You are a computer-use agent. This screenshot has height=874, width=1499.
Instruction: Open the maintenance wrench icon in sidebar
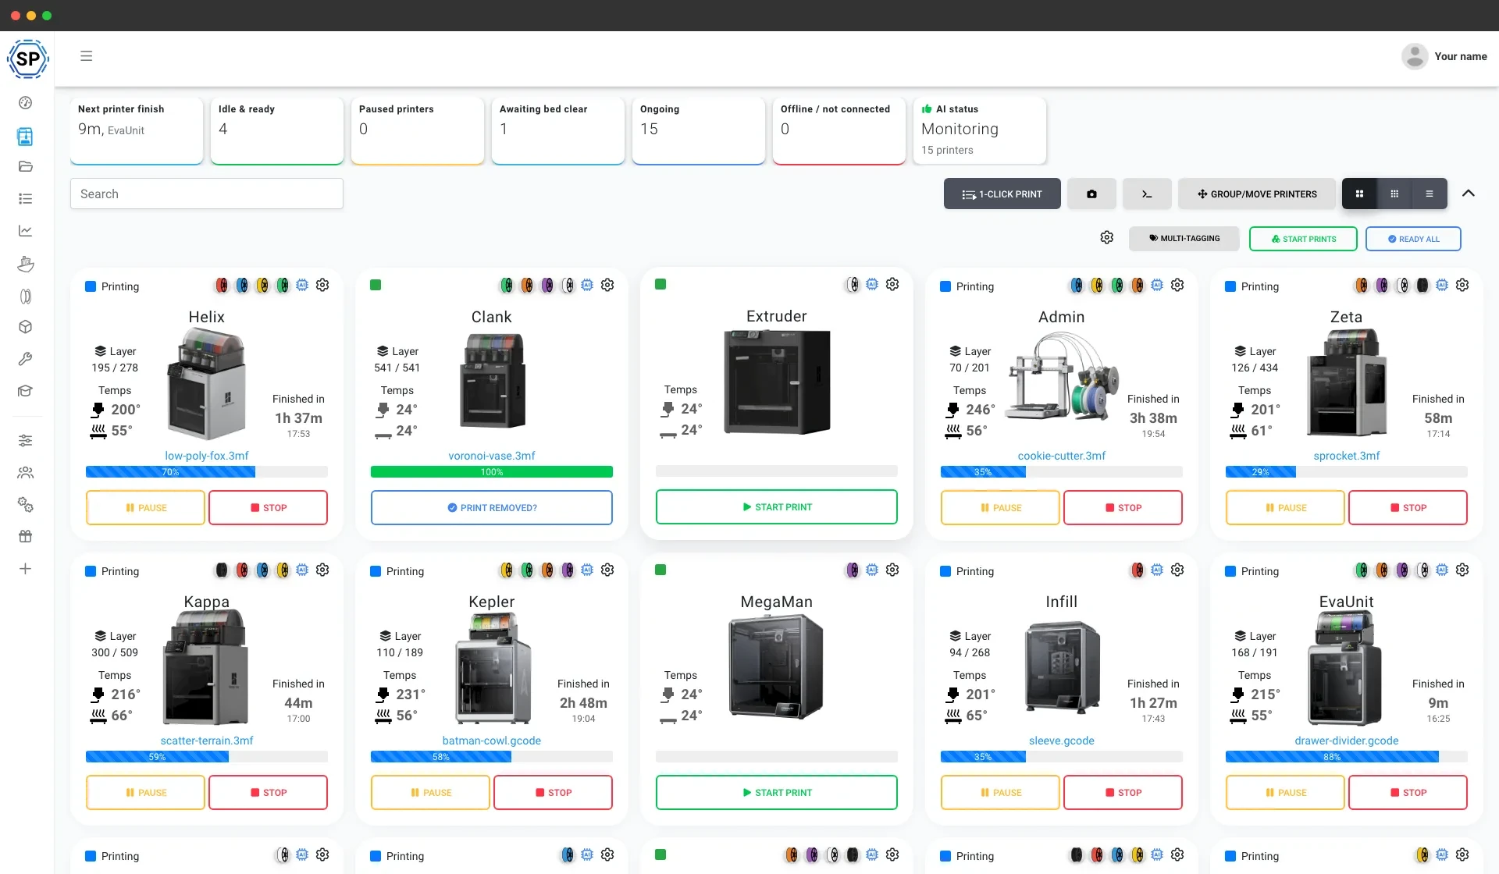(x=25, y=359)
